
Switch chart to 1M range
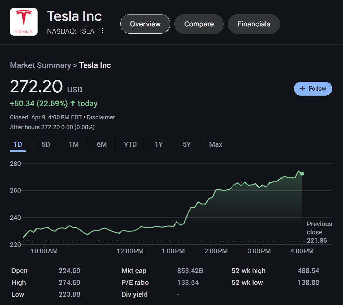tap(74, 144)
